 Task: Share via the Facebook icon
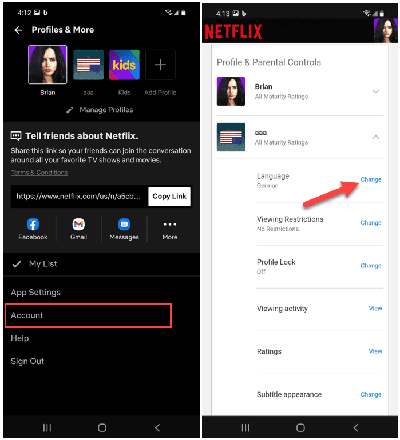(33, 224)
